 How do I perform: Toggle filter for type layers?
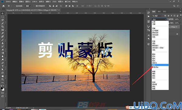pyautogui.click(x=171, y=16)
